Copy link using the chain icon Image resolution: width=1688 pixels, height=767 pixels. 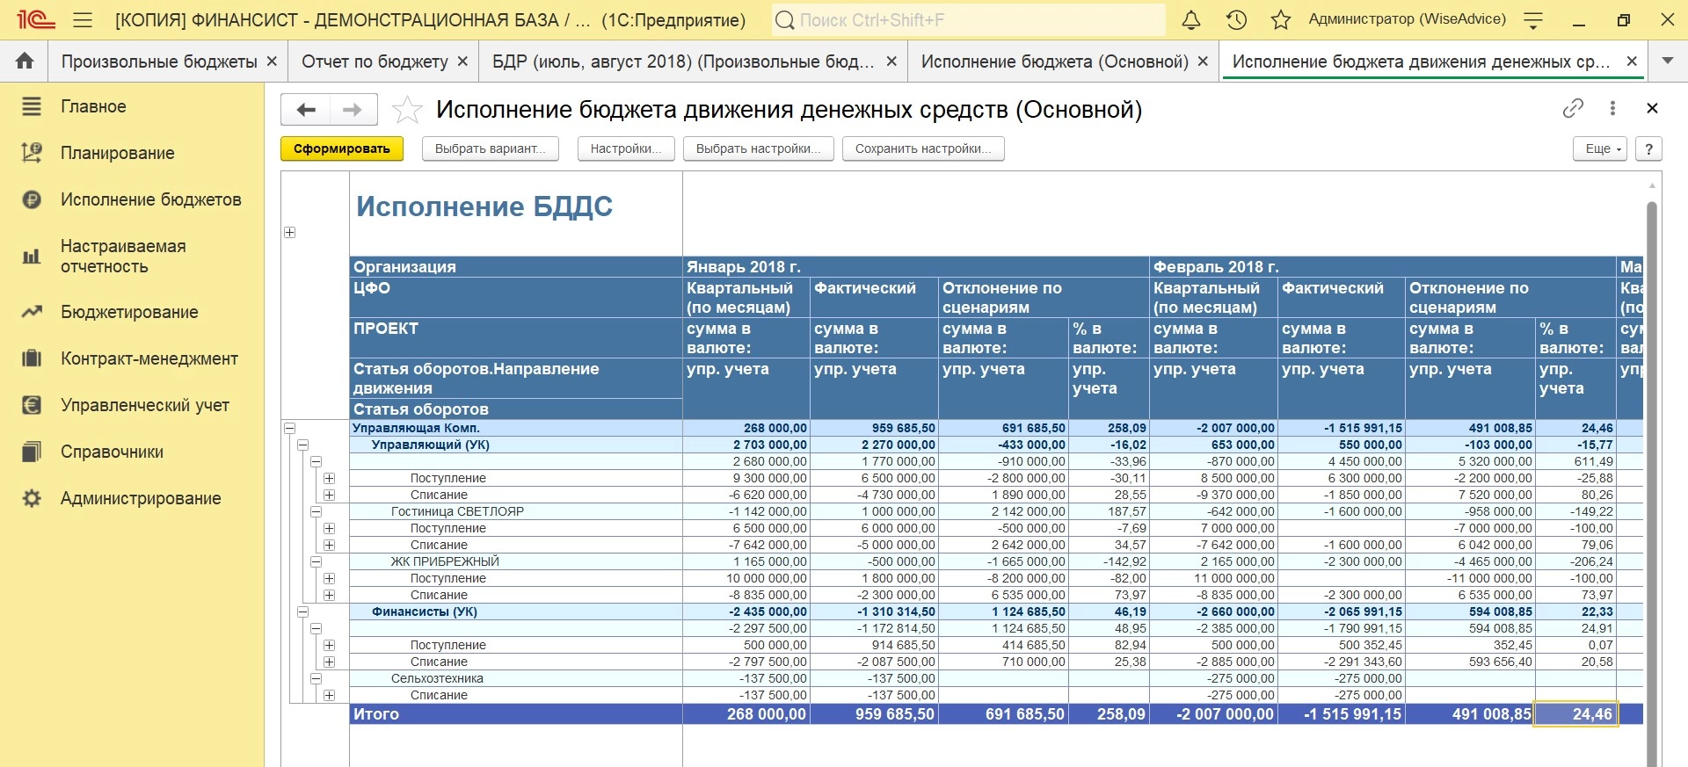point(1572,108)
